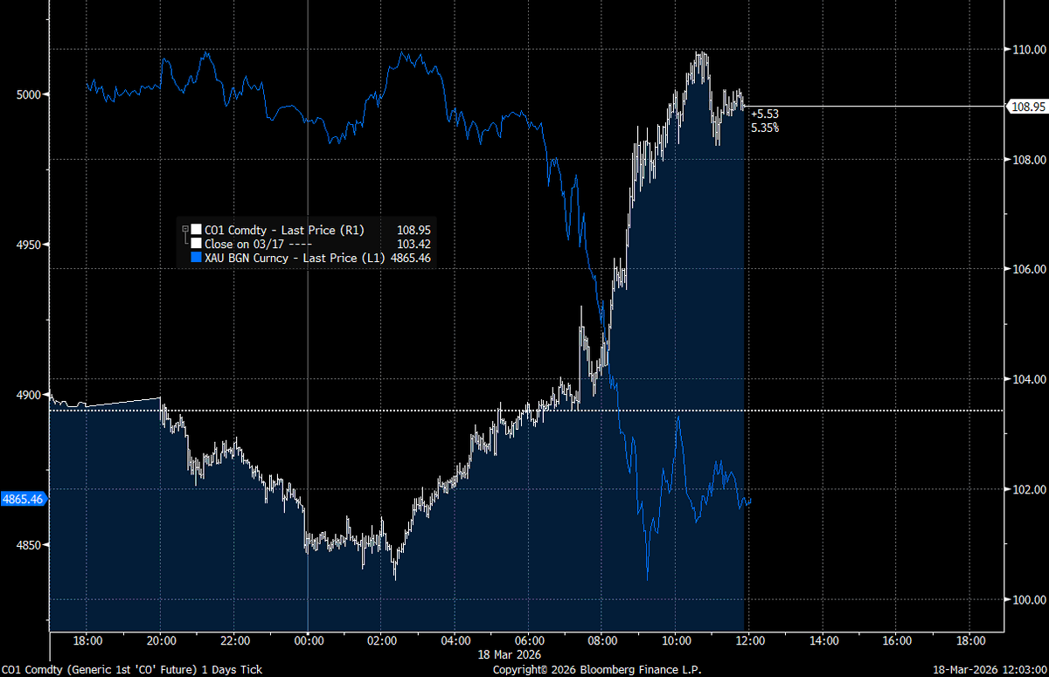Click the 06:00 time axis label
The width and height of the screenshot is (1049, 677).
point(528,640)
